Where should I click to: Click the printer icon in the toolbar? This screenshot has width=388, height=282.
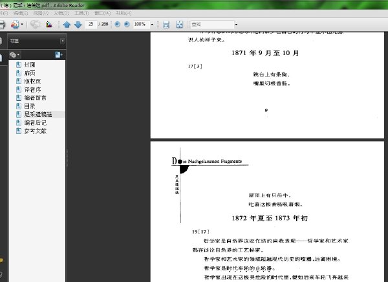(x=2, y=25)
